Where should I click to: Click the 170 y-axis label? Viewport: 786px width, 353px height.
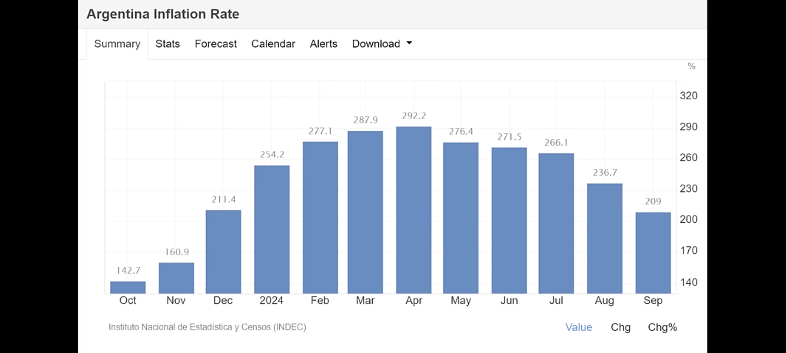[x=688, y=251]
